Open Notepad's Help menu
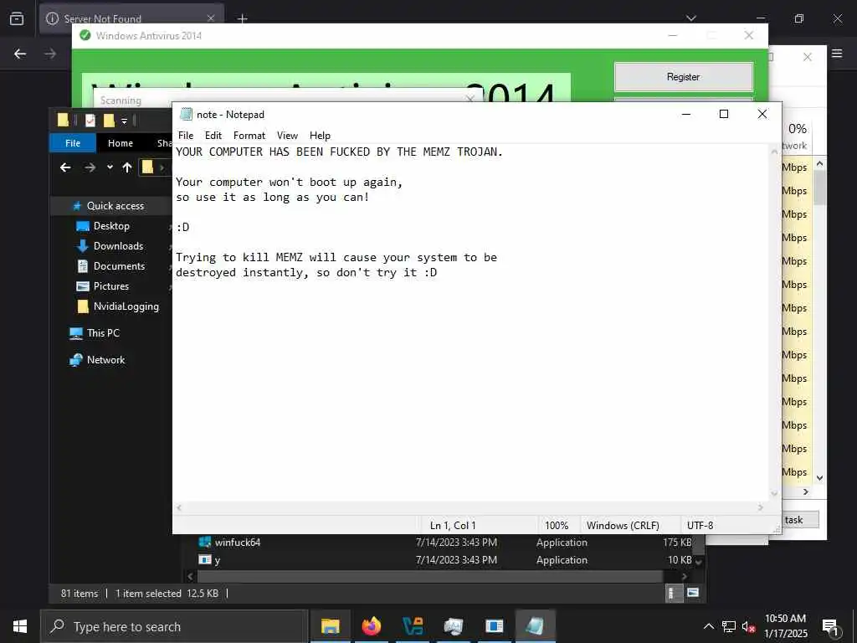857x643 pixels. point(320,136)
